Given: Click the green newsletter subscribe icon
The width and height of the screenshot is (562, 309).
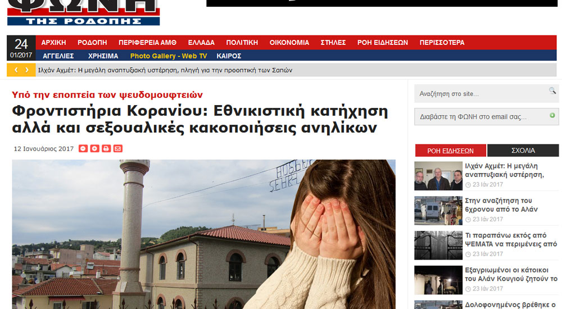Looking at the screenshot, I should (552, 115).
